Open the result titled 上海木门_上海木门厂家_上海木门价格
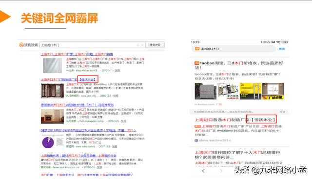Image resolution: width=312 pixels, height=179 pixels. [x=77, y=54]
